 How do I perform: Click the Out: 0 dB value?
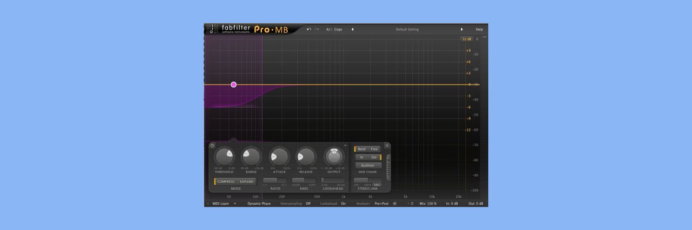click(476, 203)
